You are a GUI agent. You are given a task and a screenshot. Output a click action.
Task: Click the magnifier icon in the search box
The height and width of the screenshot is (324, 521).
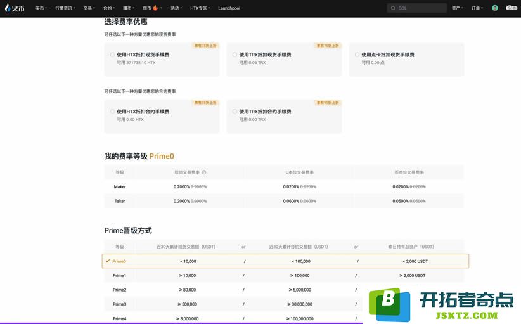(x=393, y=8)
